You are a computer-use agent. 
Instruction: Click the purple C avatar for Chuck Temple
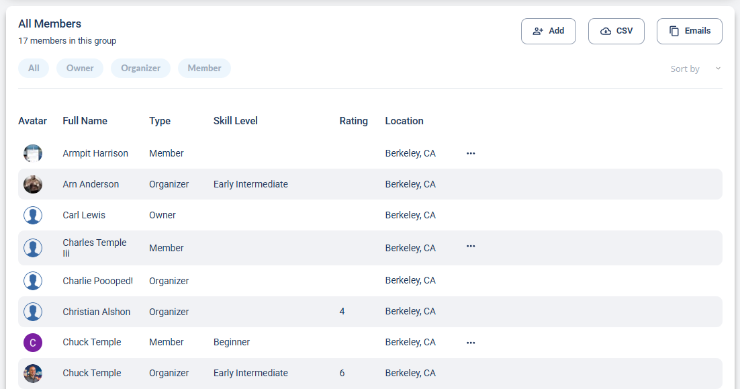coord(33,343)
